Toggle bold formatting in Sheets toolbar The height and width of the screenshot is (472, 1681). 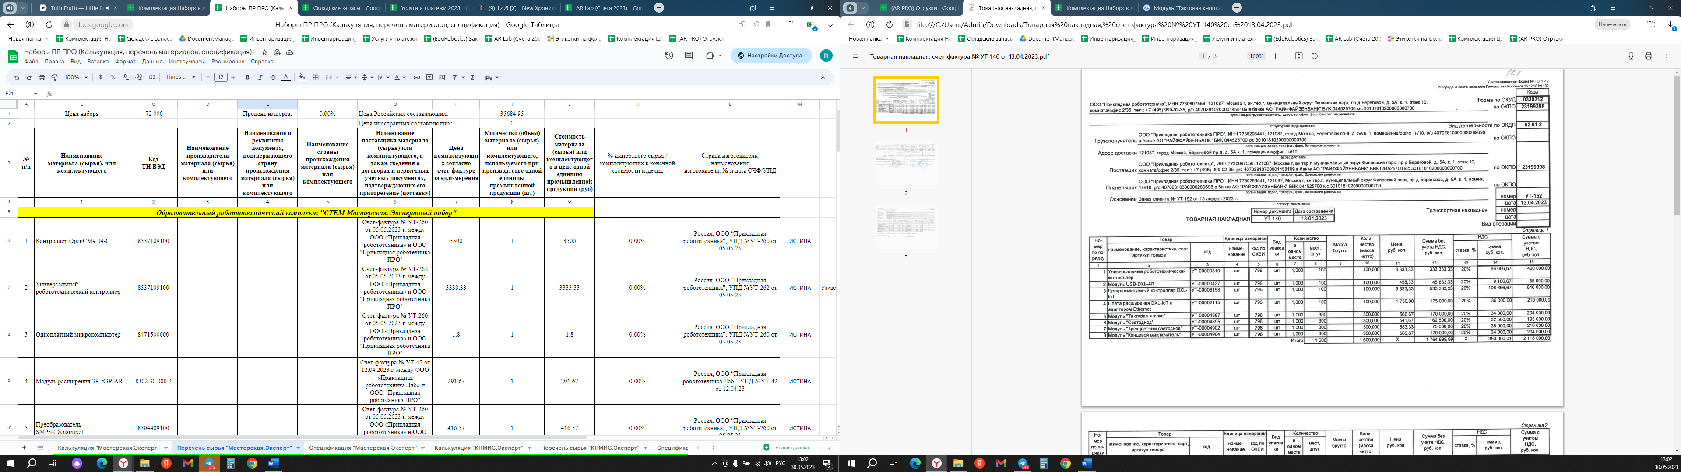coord(247,78)
